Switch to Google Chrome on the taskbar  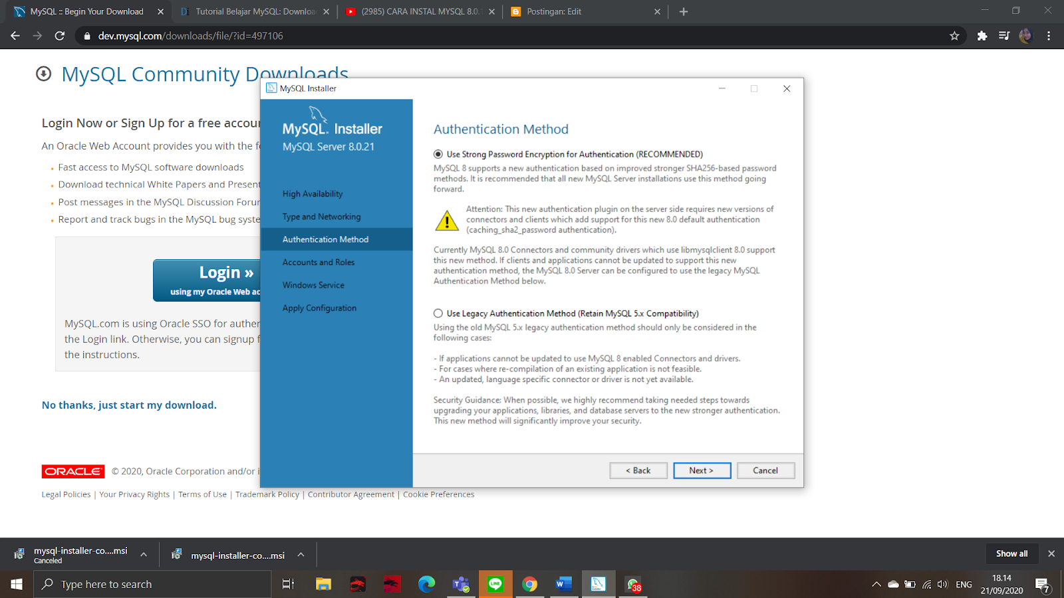tap(529, 584)
